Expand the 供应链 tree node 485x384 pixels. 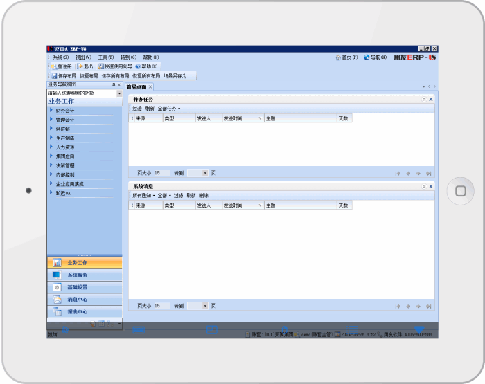[51, 129]
